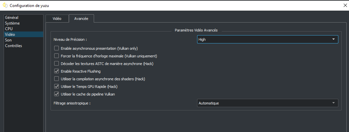Image resolution: width=349 pixels, height=132 pixels.
Task: Click the arrow of the High dropdown
Action: [333, 39]
